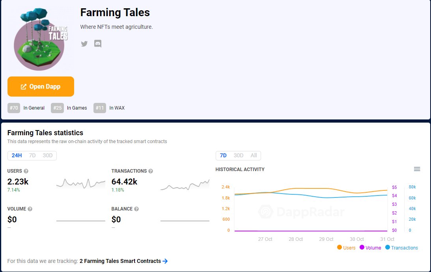Click the 7.14% users change
The image size is (431, 272).
point(13,190)
